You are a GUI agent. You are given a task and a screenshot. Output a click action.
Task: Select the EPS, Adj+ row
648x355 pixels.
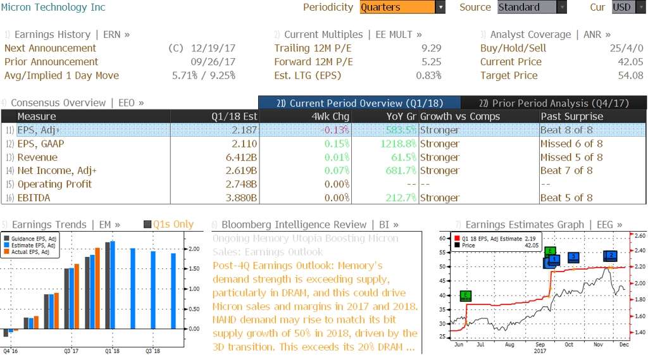tap(323, 130)
